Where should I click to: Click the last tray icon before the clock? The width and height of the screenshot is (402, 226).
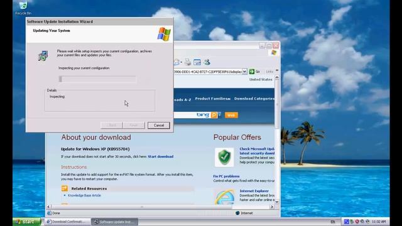[367, 222]
